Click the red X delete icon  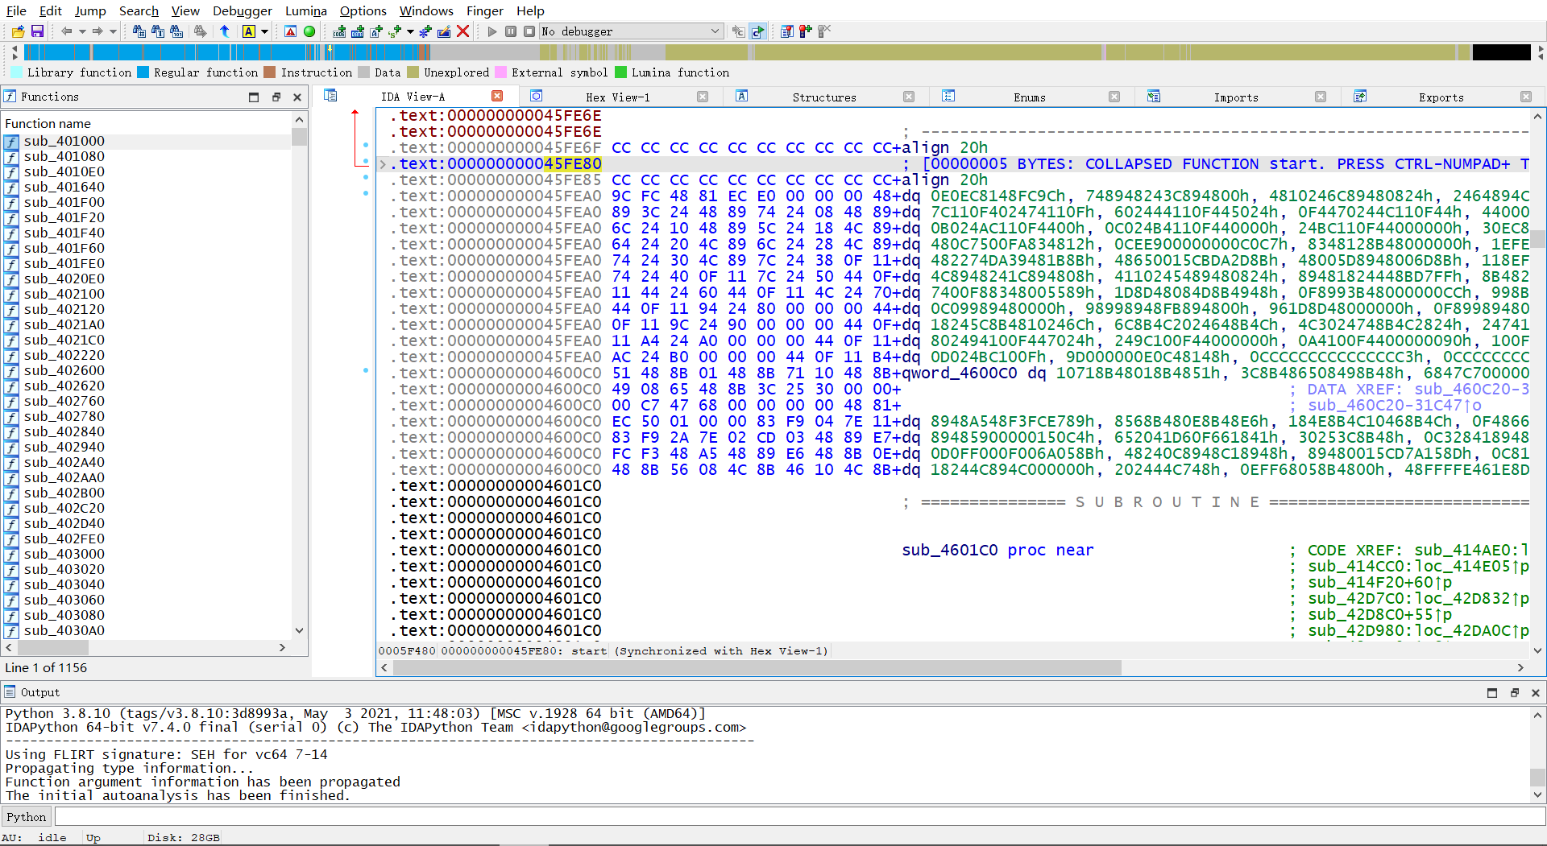coord(462,31)
